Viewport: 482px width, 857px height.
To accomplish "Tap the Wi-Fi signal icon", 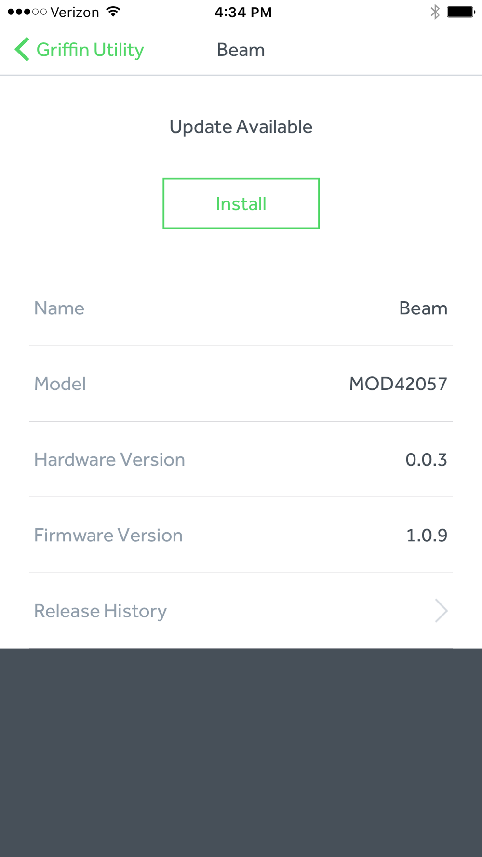I will click(113, 12).
